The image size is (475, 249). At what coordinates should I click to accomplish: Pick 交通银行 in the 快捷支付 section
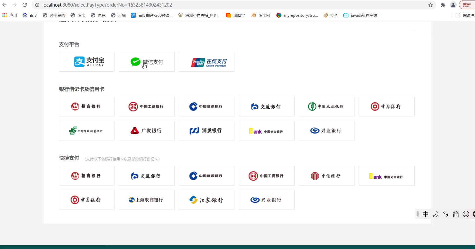147,176
